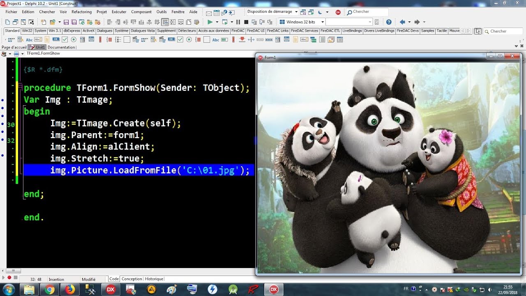Click the palette tabs scroll-left arrow
The image size is (526, 296).
click(463, 31)
